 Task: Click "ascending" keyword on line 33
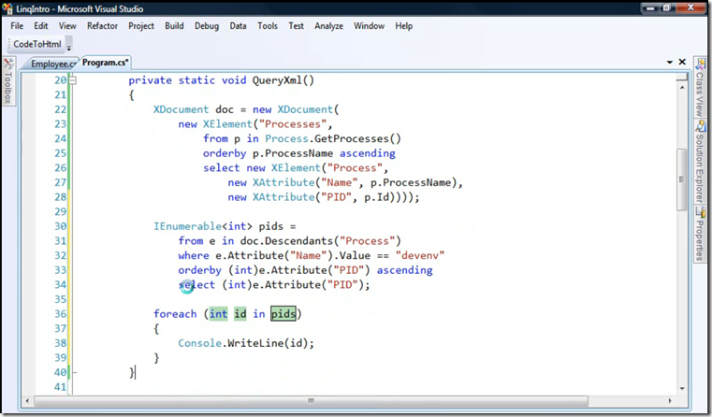[x=404, y=270]
